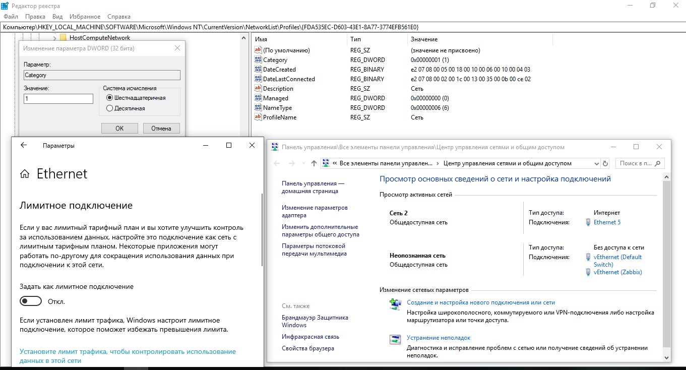Click Создание и настройка нового подключения
This screenshot has width=686, height=370.
coord(480,302)
